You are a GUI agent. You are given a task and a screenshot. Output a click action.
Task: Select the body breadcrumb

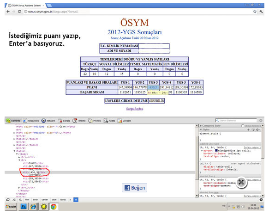(x=35, y=200)
